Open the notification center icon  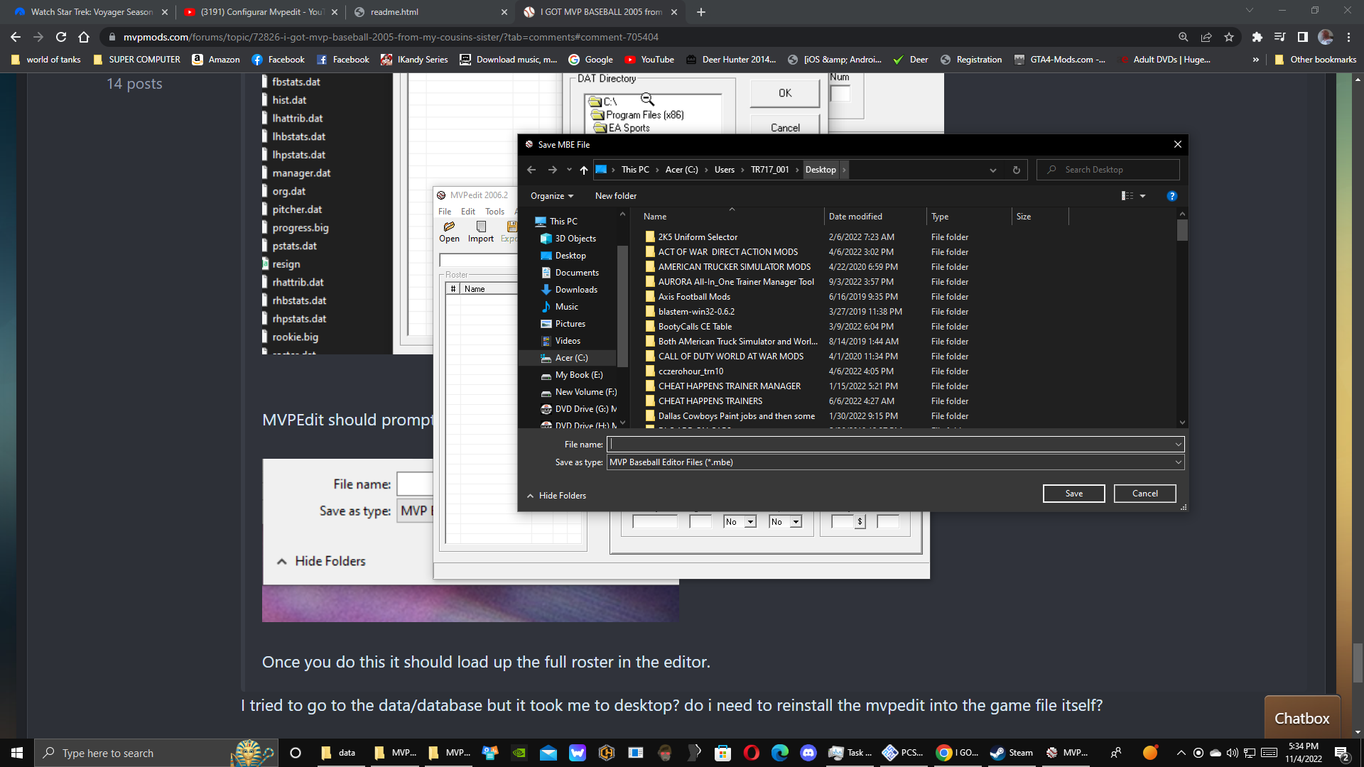(x=1342, y=753)
